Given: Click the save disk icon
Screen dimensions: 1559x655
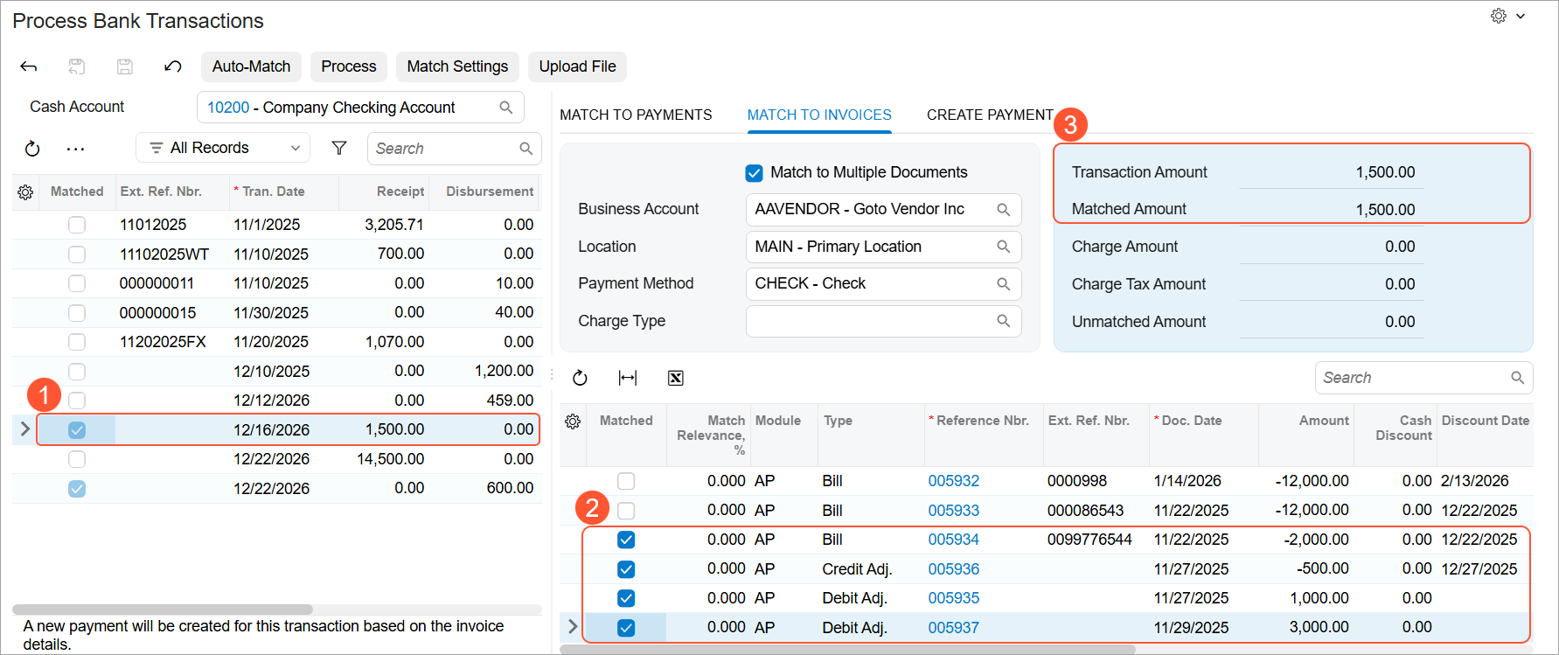Looking at the screenshot, I should click(125, 66).
